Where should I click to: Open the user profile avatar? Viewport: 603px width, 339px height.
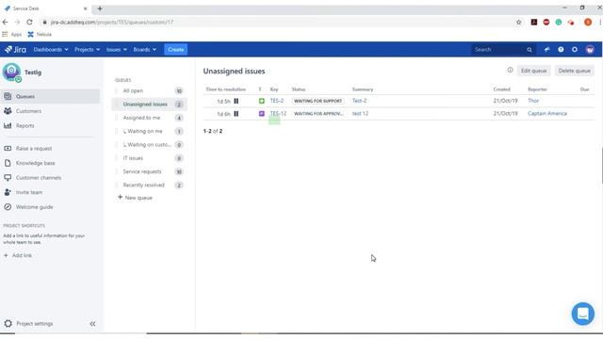[590, 50]
